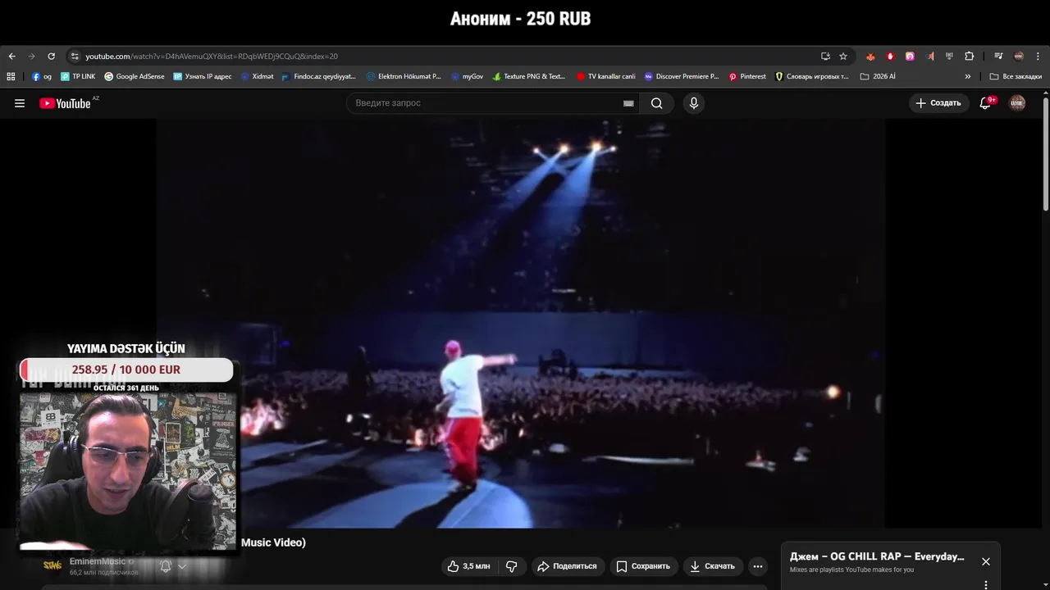Screen dimensions: 1050x590
Task: Open the on-screen keyboard in search box
Action: [628, 103]
